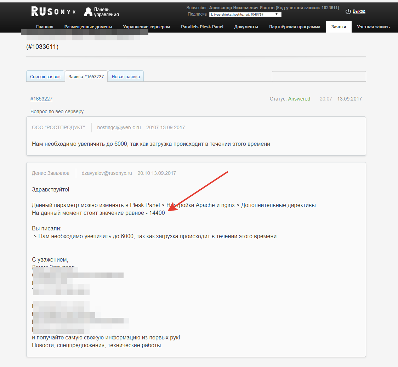Click the power icon next to Выход
Viewport: 398px width, 367px height.
[x=348, y=11]
